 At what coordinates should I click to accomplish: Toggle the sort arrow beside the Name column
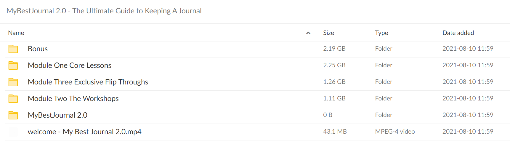(x=308, y=33)
